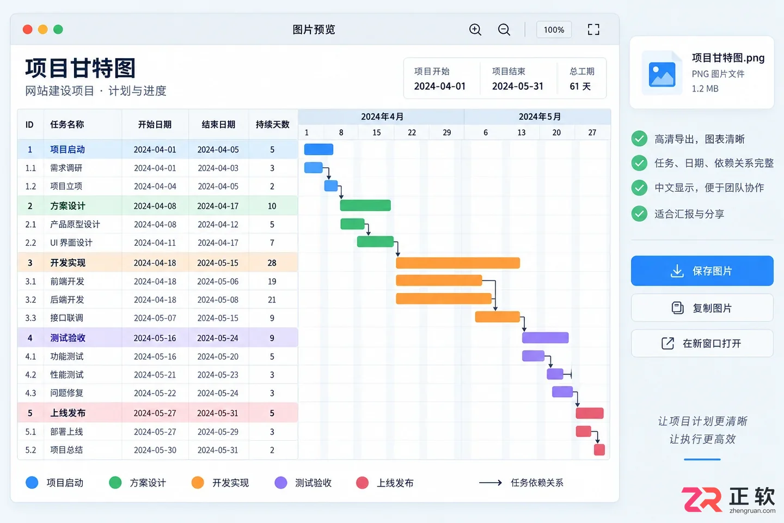Click the 方案设计 green Gantt bar
The width and height of the screenshot is (784, 523).
[x=365, y=205]
